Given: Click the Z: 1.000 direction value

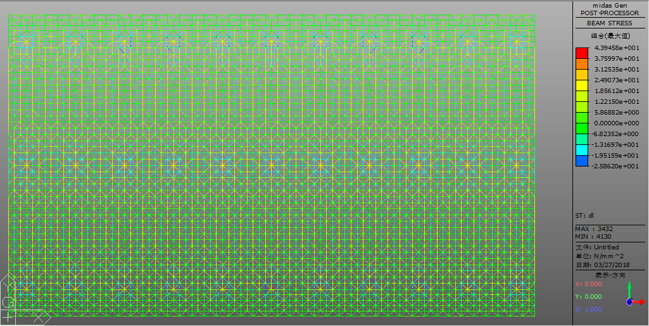Looking at the screenshot, I should pos(589,310).
